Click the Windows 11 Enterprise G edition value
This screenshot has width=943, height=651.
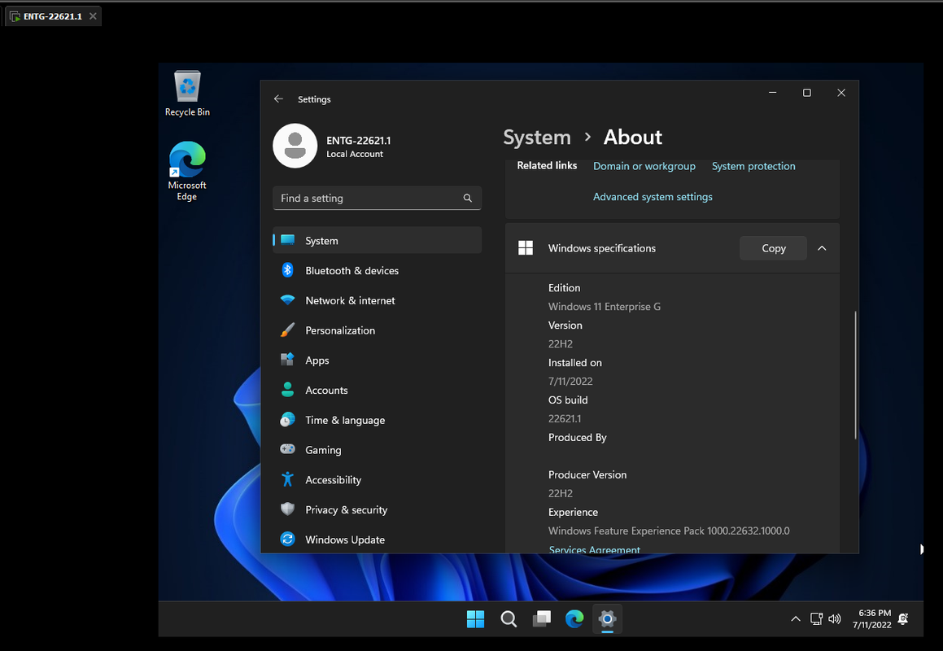tap(604, 306)
